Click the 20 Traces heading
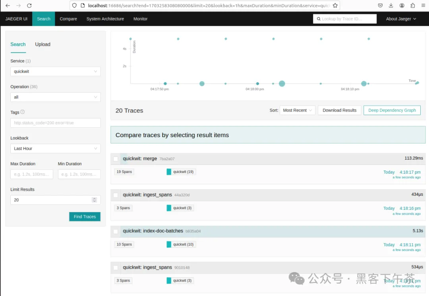The image size is (429, 296). (129, 110)
